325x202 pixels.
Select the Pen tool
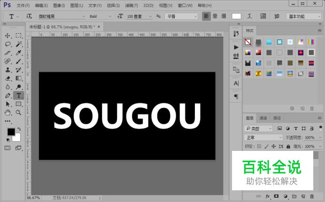click(8, 96)
